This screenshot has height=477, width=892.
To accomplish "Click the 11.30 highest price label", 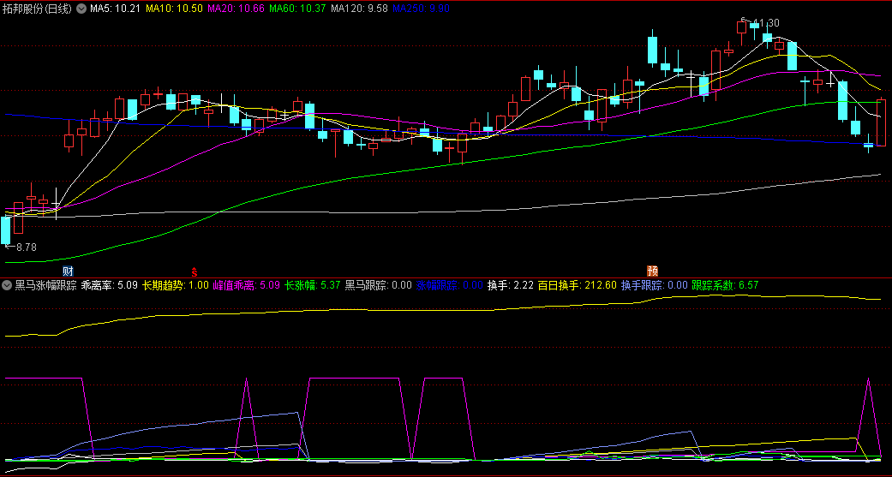I will click(767, 23).
